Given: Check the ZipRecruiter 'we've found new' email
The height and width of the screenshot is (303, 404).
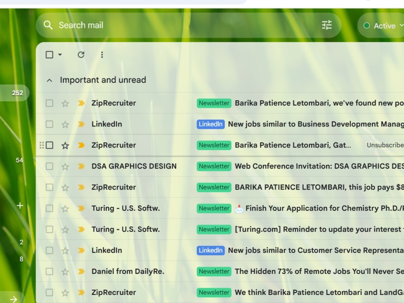Looking at the screenshot, I should coord(49,103).
